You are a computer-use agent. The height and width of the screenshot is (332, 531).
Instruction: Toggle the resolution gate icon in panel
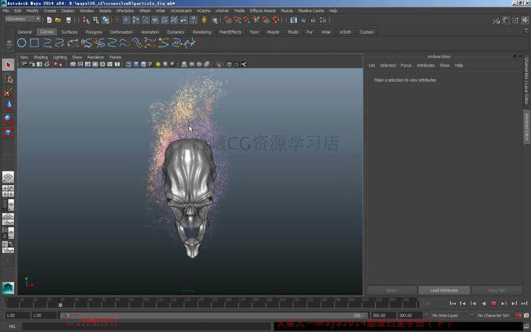88,64
